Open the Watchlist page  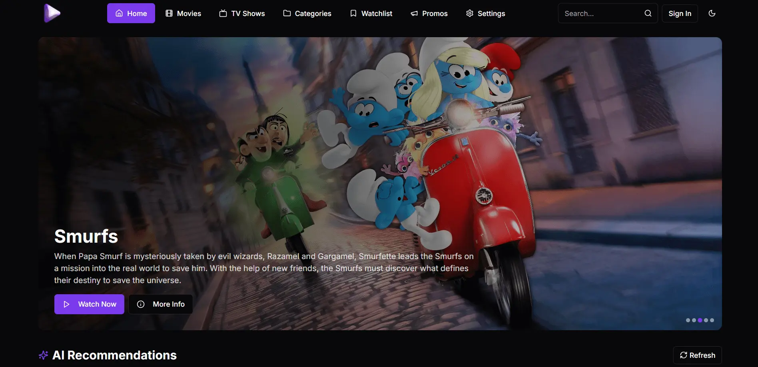pyautogui.click(x=371, y=13)
